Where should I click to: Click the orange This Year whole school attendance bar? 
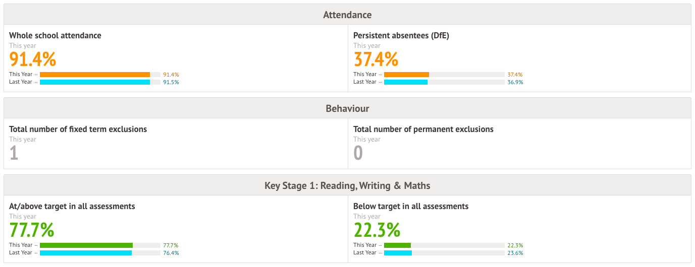tap(95, 75)
